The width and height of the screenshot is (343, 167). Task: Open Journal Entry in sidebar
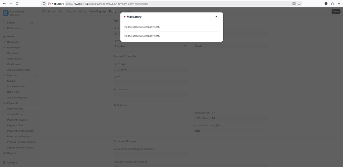(15, 114)
